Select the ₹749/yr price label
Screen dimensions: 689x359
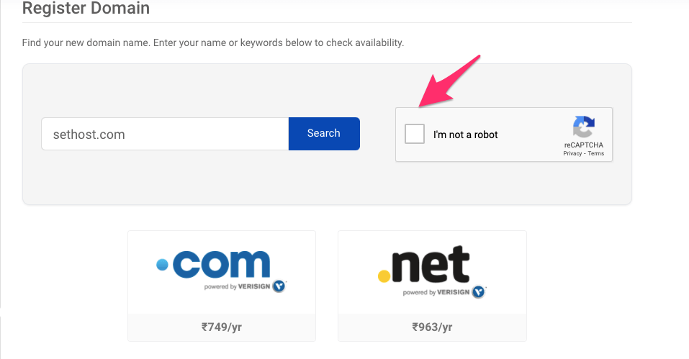222,327
